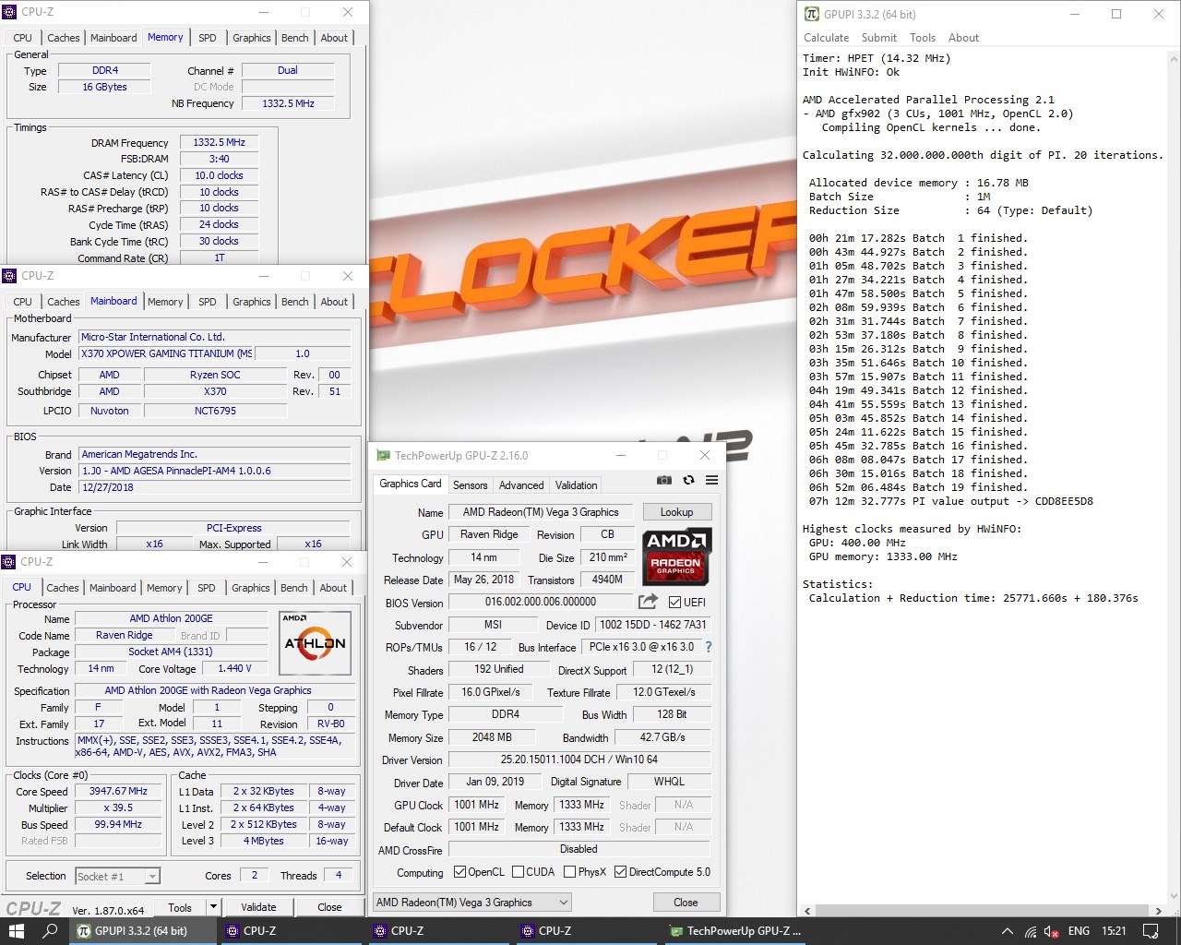Switch to Validation tab in GPU-Z
The height and width of the screenshot is (945, 1181).
576,485
